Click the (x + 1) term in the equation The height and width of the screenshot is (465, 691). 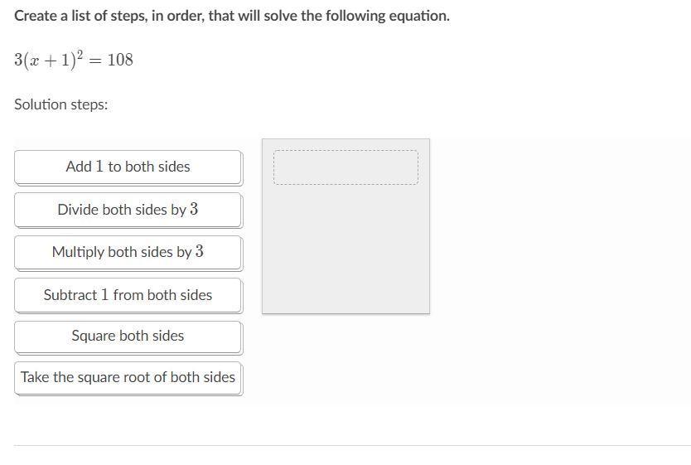click(x=48, y=61)
